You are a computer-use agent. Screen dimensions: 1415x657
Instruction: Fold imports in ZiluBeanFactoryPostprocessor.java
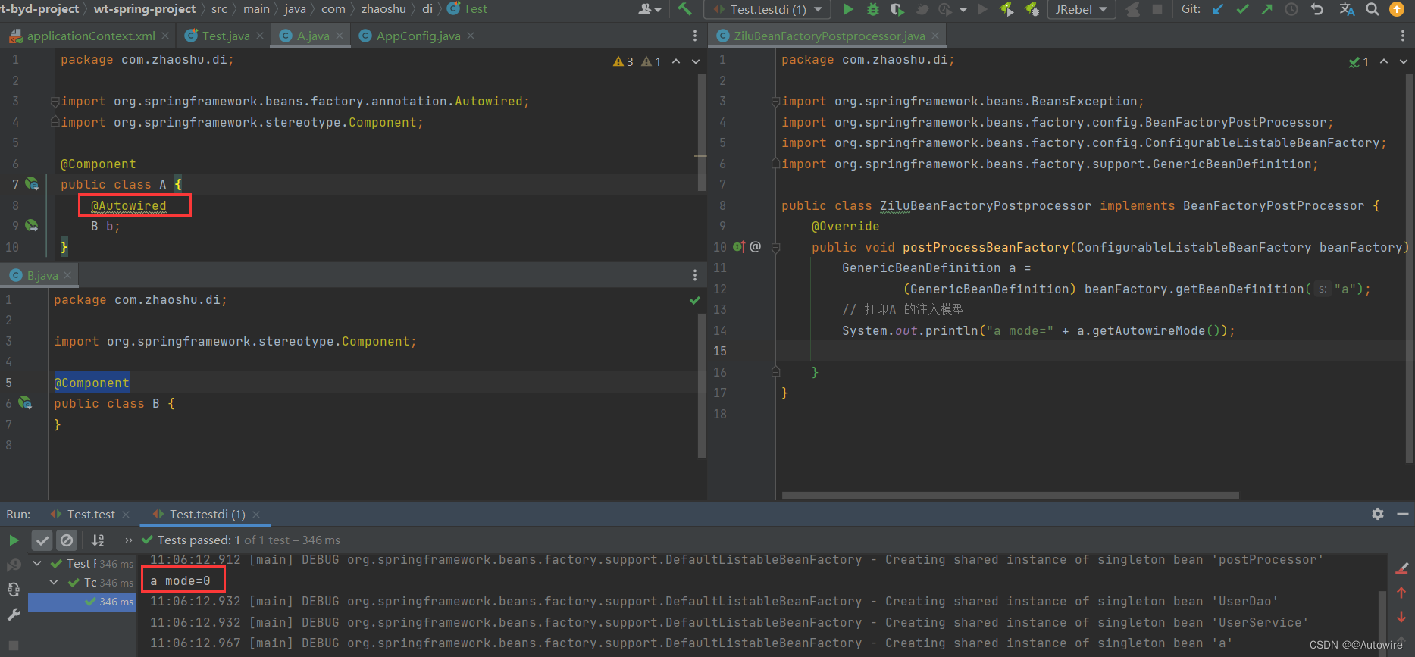point(775,102)
